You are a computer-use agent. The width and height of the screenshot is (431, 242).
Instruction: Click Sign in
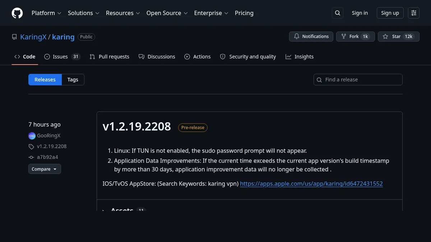[360, 13]
